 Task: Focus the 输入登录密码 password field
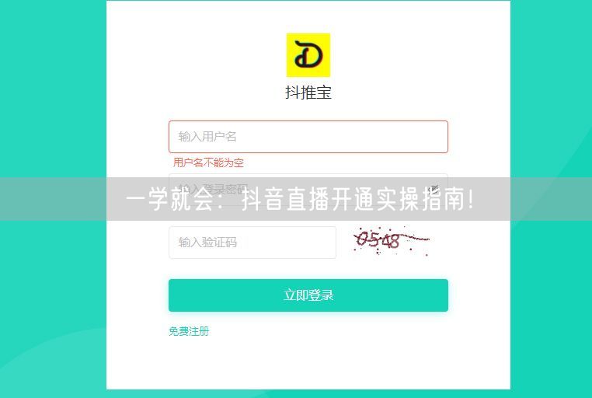pyautogui.click(x=308, y=189)
